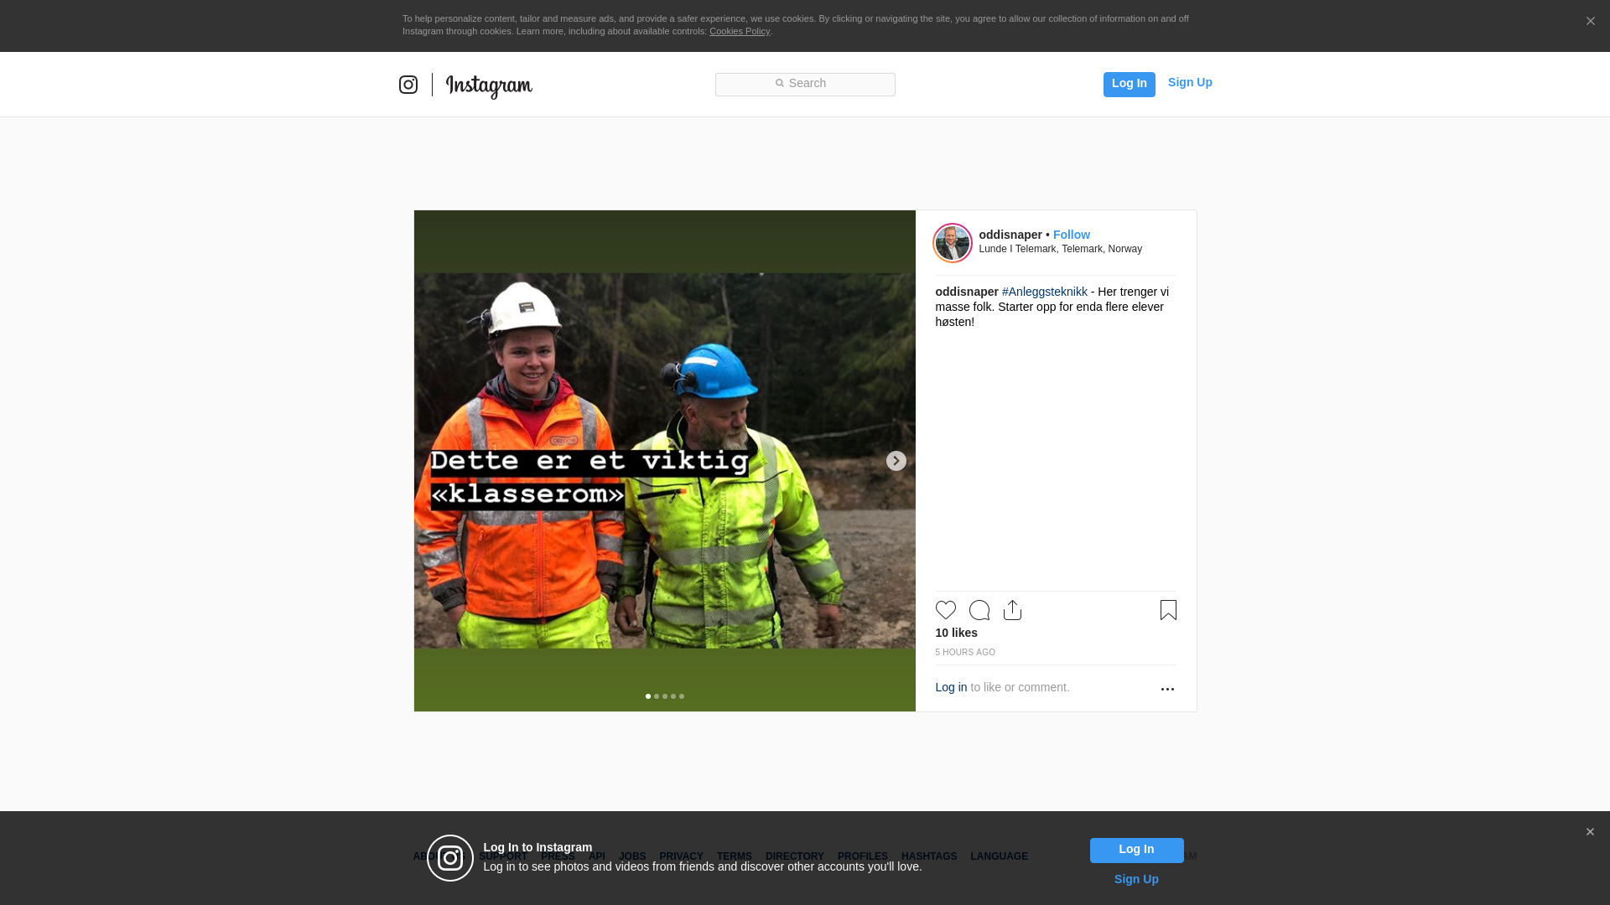Open #Anleggsteknikk hashtag
1610x905 pixels.
pos(1044,292)
